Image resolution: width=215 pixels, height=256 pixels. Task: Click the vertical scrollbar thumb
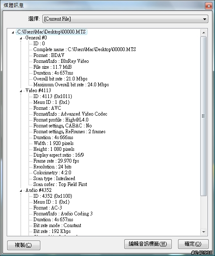point(204,116)
